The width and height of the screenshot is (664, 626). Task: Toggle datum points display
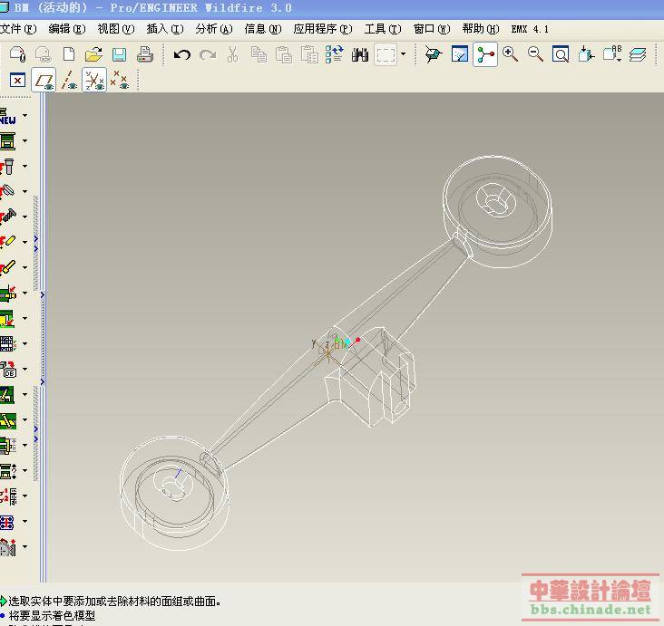pos(119,82)
